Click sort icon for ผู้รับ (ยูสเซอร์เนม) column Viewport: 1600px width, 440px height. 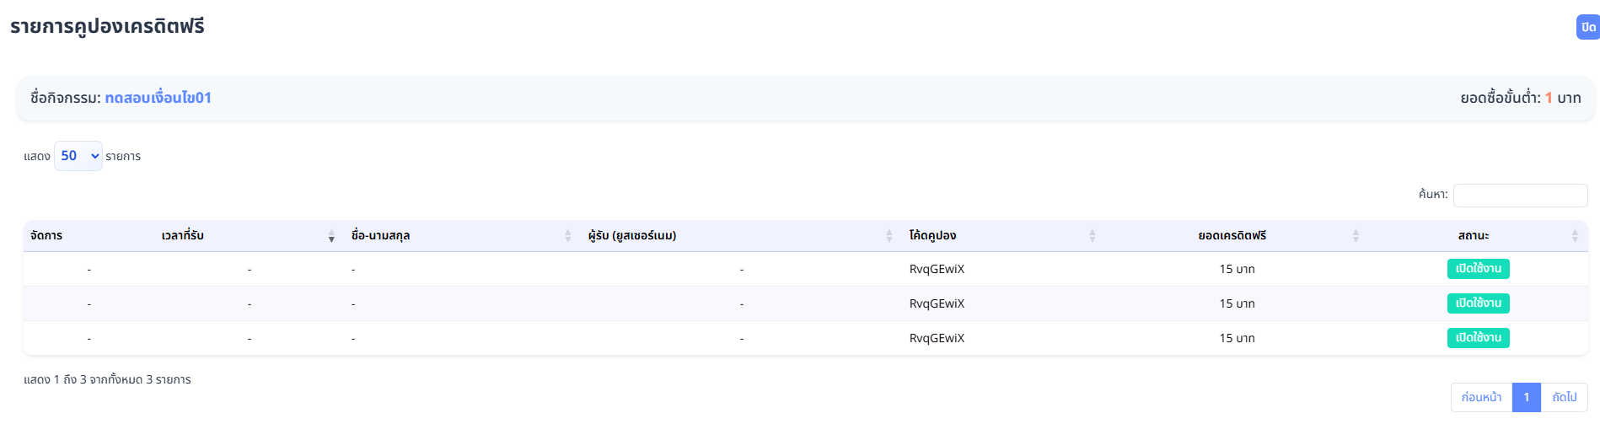pyautogui.click(x=889, y=236)
